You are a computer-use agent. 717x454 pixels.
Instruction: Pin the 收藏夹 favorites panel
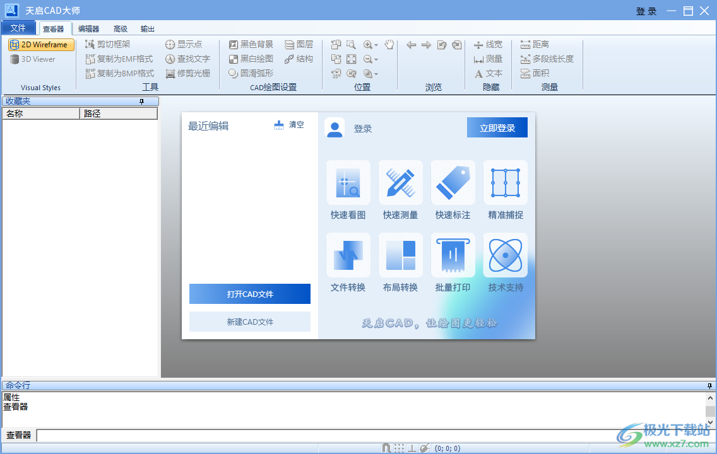point(142,102)
